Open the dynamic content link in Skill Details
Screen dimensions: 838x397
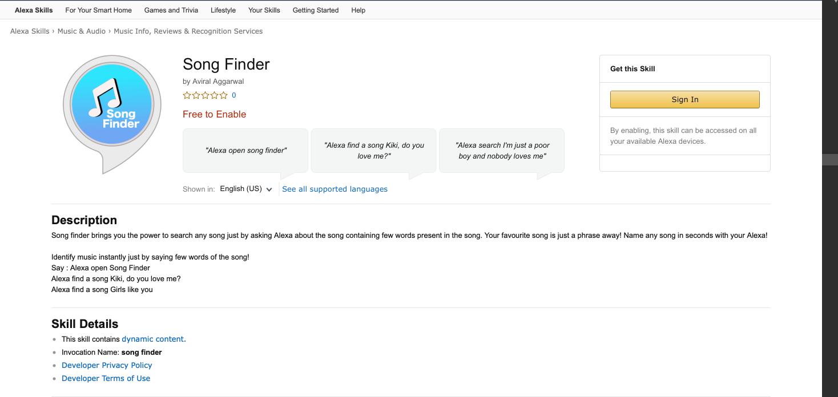tap(152, 338)
